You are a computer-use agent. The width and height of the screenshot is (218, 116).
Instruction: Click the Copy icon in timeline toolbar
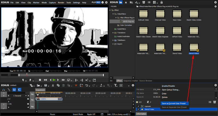(58, 85)
